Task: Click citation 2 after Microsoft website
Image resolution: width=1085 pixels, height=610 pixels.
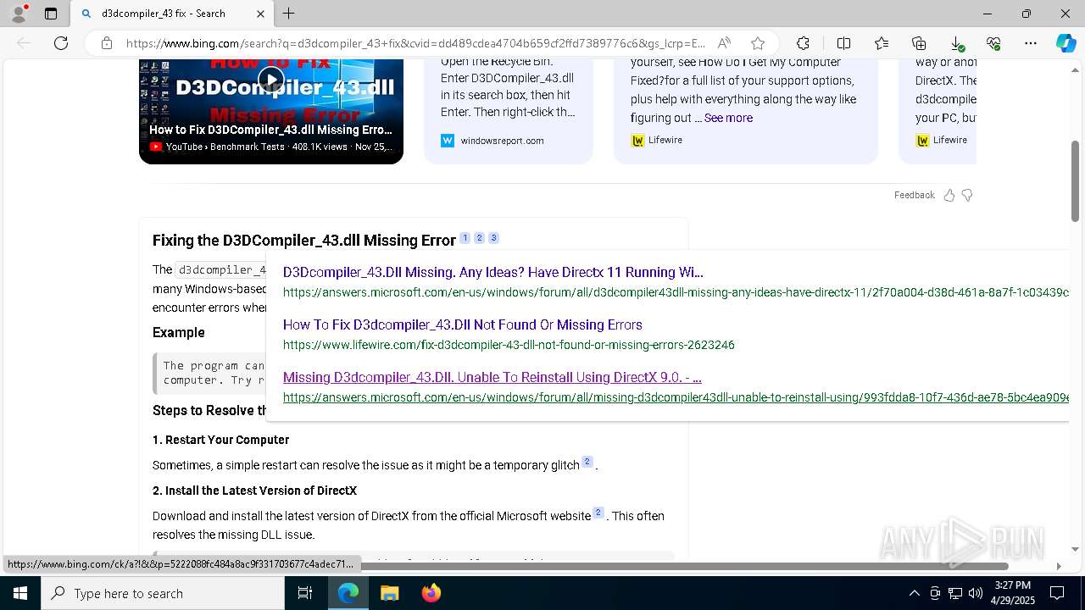Action: [x=598, y=513]
